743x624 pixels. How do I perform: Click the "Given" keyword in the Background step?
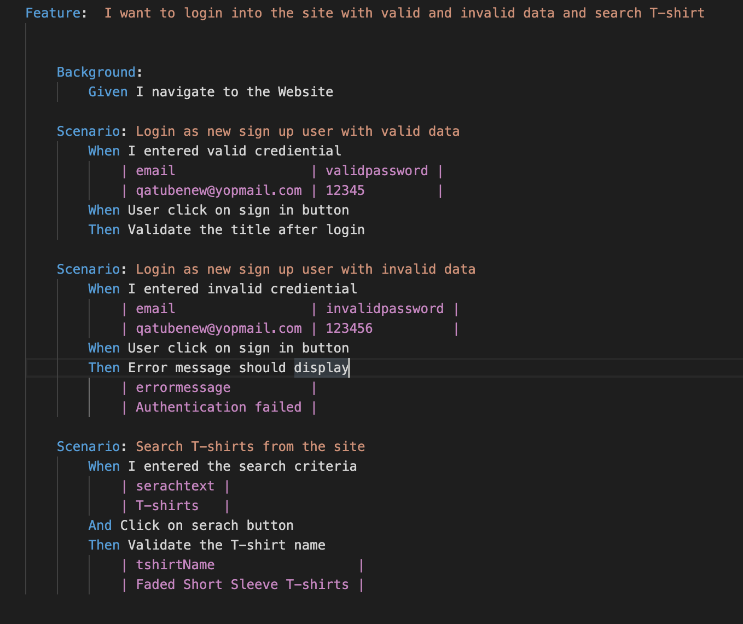pos(108,92)
